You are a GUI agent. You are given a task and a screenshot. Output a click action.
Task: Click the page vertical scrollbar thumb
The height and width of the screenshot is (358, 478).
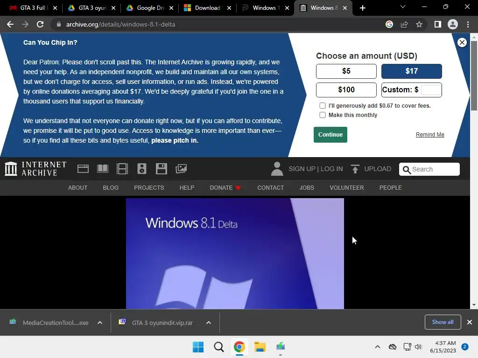coord(474,76)
